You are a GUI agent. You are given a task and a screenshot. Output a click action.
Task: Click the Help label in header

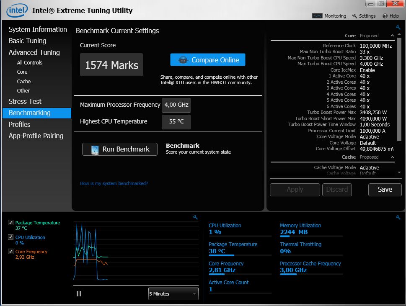click(394, 16)
